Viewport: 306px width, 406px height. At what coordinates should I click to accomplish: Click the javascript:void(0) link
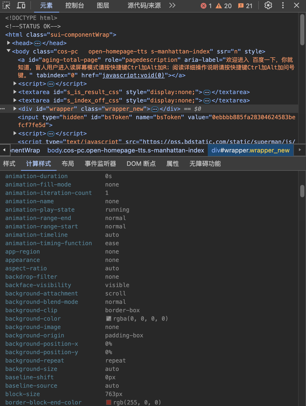coord(133,75)
